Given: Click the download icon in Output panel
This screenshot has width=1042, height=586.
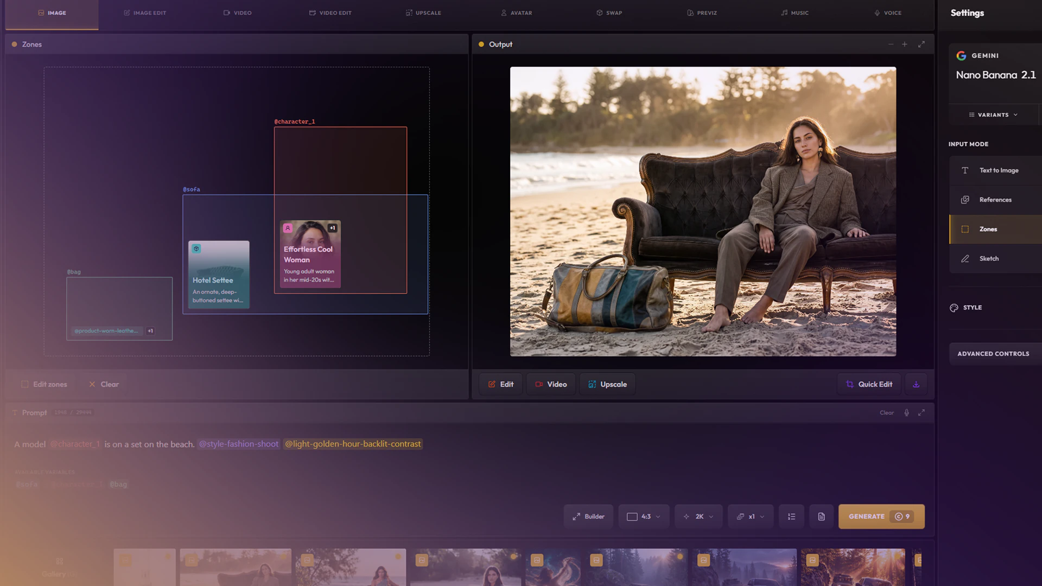Looking at the screenshot, I should click(x=916, y=384).
